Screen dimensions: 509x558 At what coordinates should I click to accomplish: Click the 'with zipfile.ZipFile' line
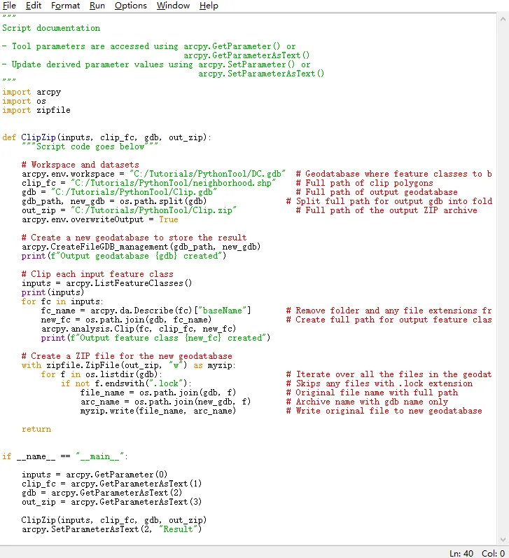click(129, 365)
